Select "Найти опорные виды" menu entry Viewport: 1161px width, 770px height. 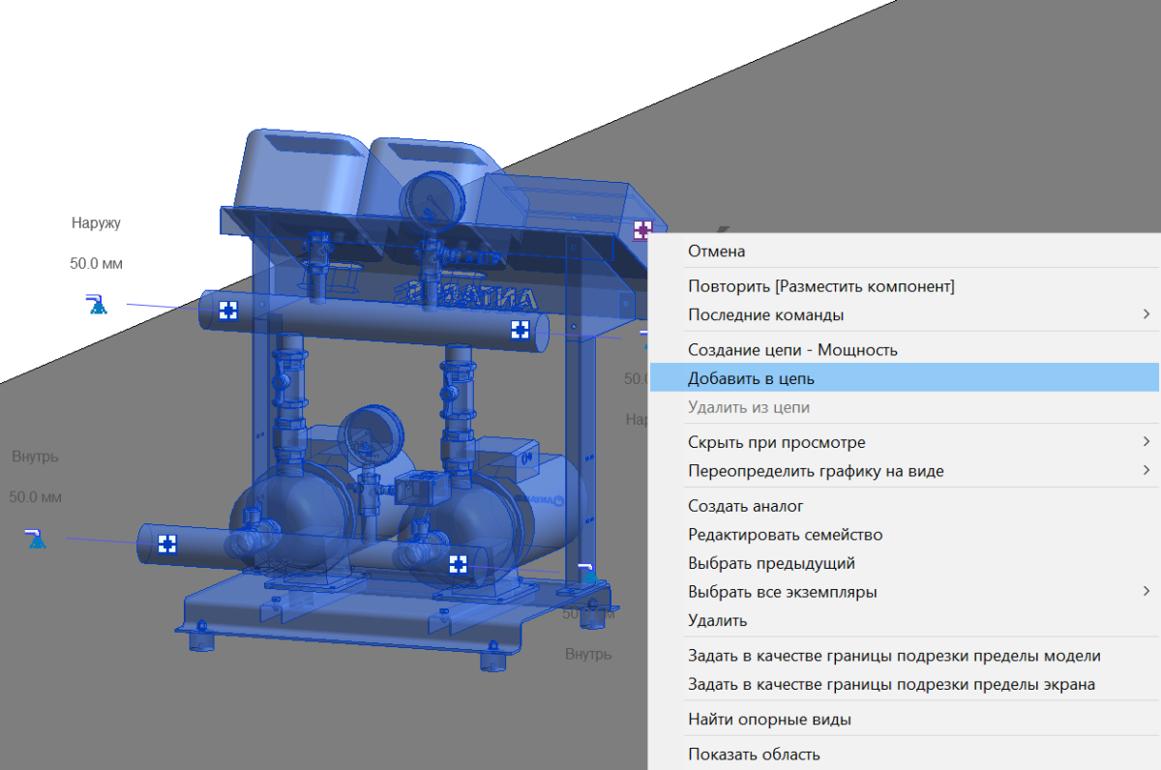(x=769, y=719)
